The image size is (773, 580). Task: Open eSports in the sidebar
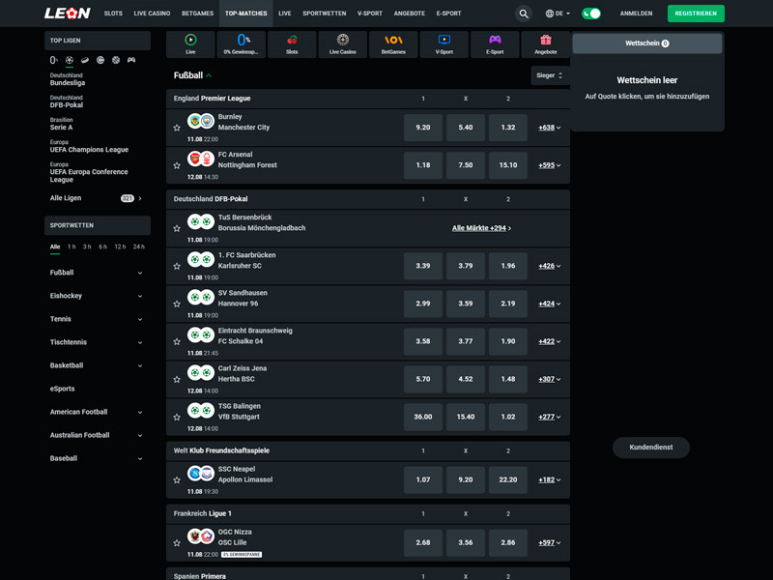point(97,389)
